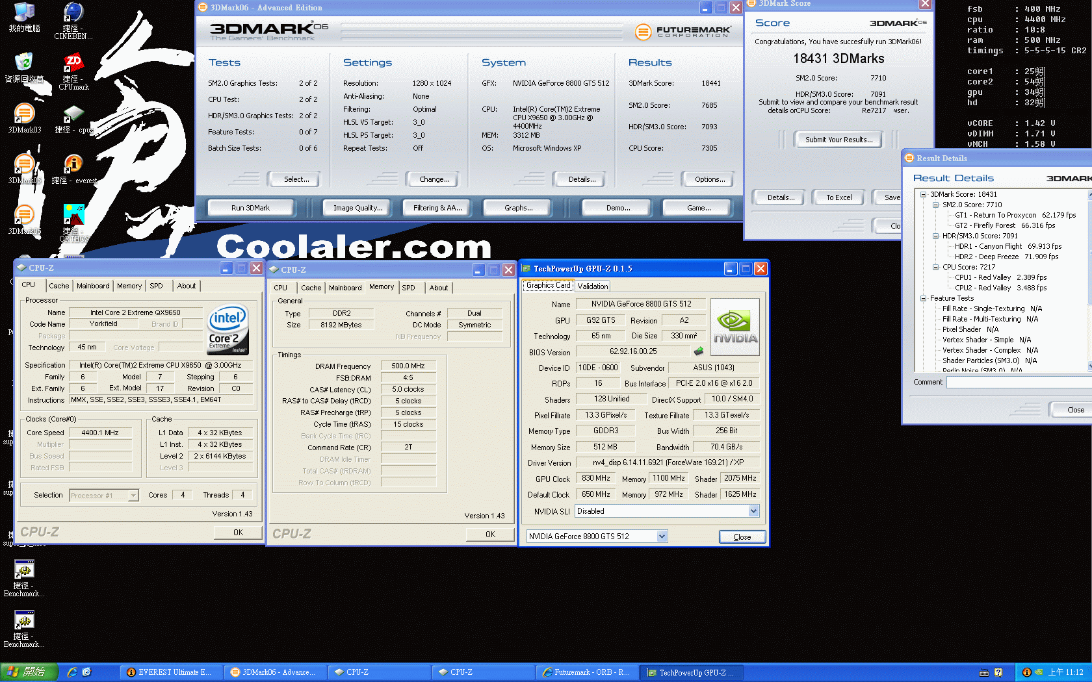This screenshot has width=1092, height=682.
Task: Click the Futuremark Corporation logo
Action: point(683,31)
